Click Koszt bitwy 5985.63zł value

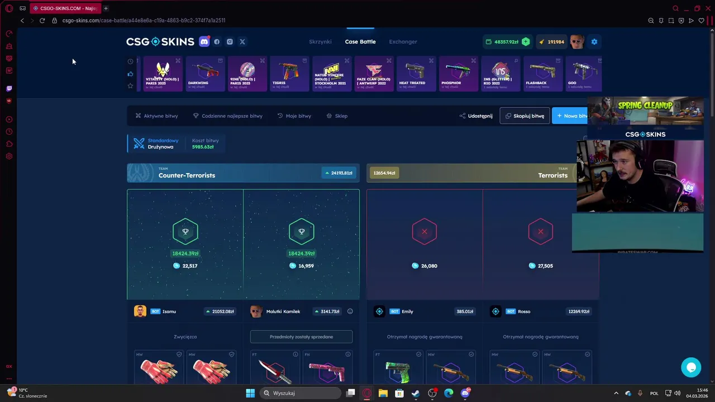click(203, 147)
